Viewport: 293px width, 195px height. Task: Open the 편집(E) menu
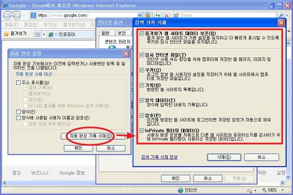click(31, 24)
